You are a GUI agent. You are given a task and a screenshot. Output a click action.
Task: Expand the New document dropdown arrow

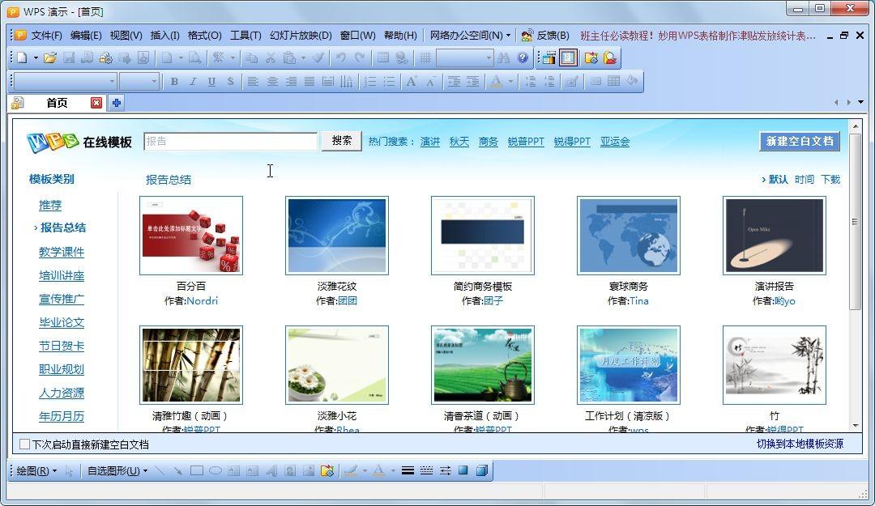coord(36,57)
